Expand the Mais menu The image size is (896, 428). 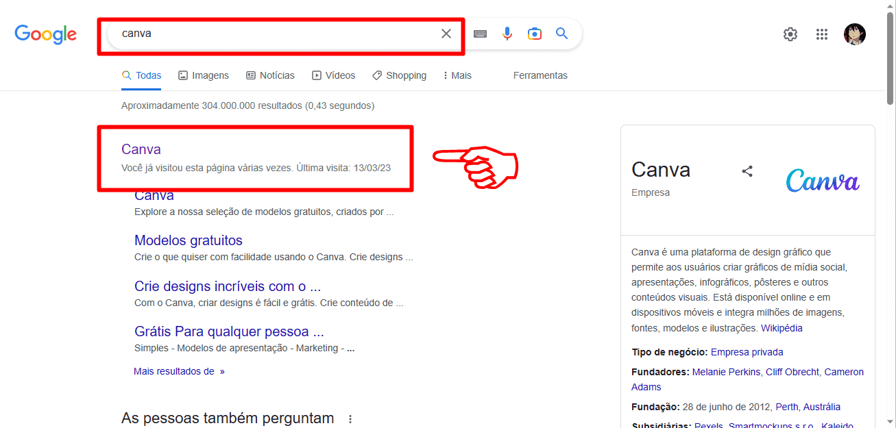coord(457,75)
